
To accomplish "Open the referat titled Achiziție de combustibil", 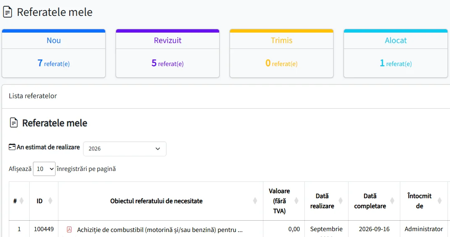I will (x=160, y=230).
